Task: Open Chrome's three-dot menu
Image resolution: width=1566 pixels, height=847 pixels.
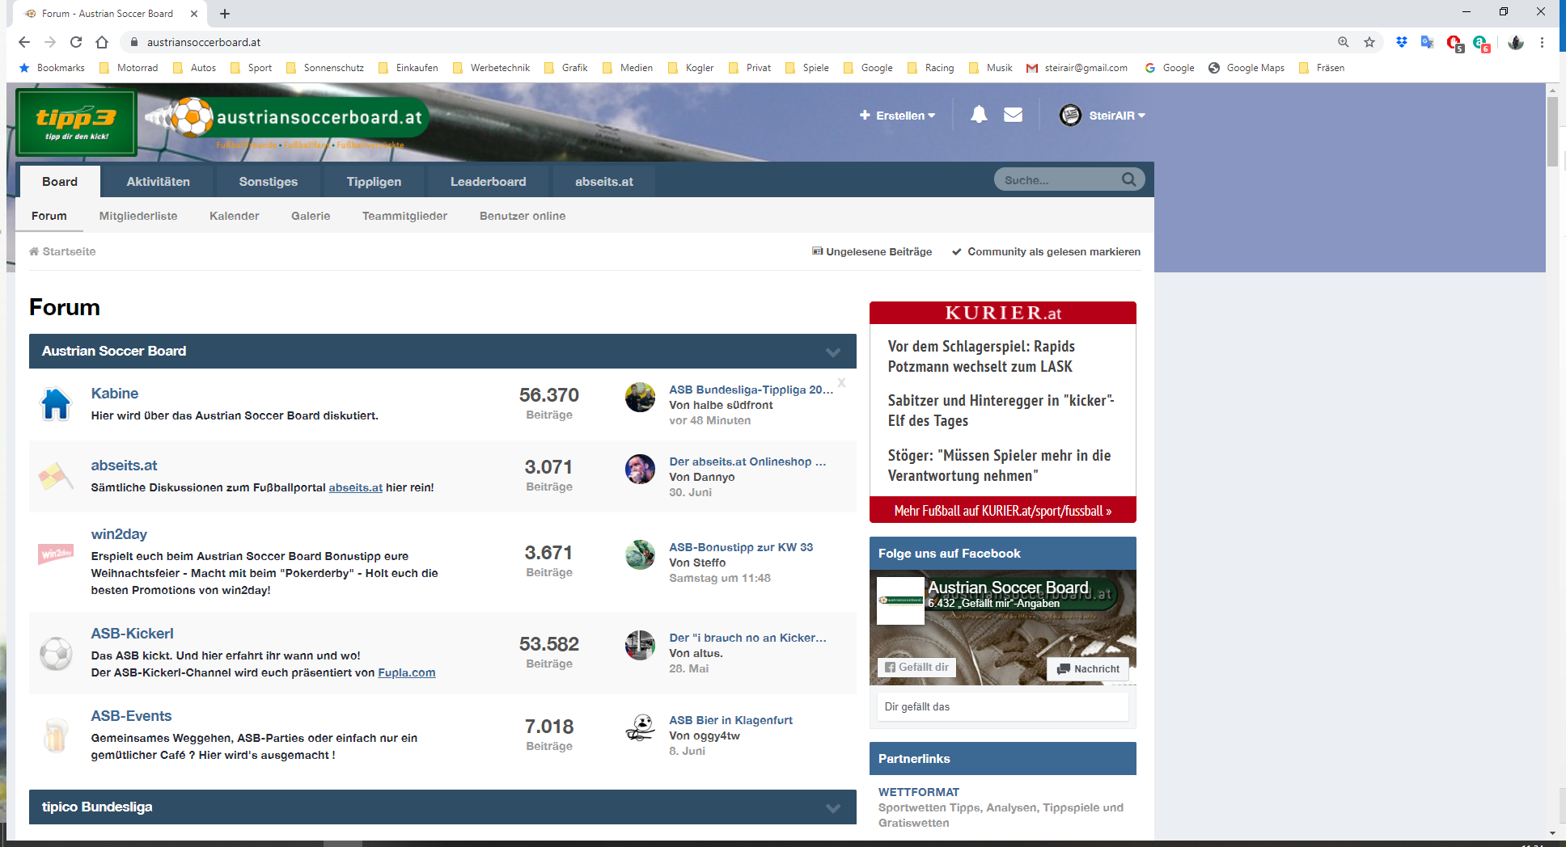Action: 1543,42
